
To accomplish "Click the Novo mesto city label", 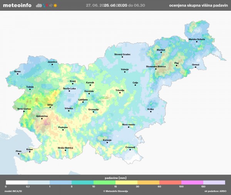I will [x=129, y=125].
